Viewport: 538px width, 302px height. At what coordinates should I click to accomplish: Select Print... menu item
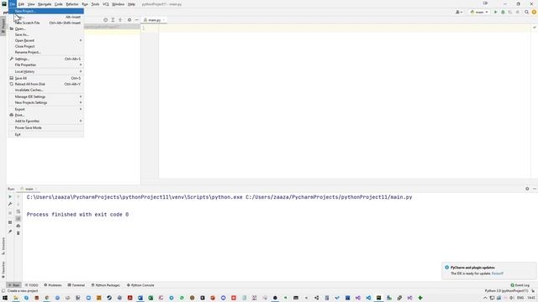(46, 115)
